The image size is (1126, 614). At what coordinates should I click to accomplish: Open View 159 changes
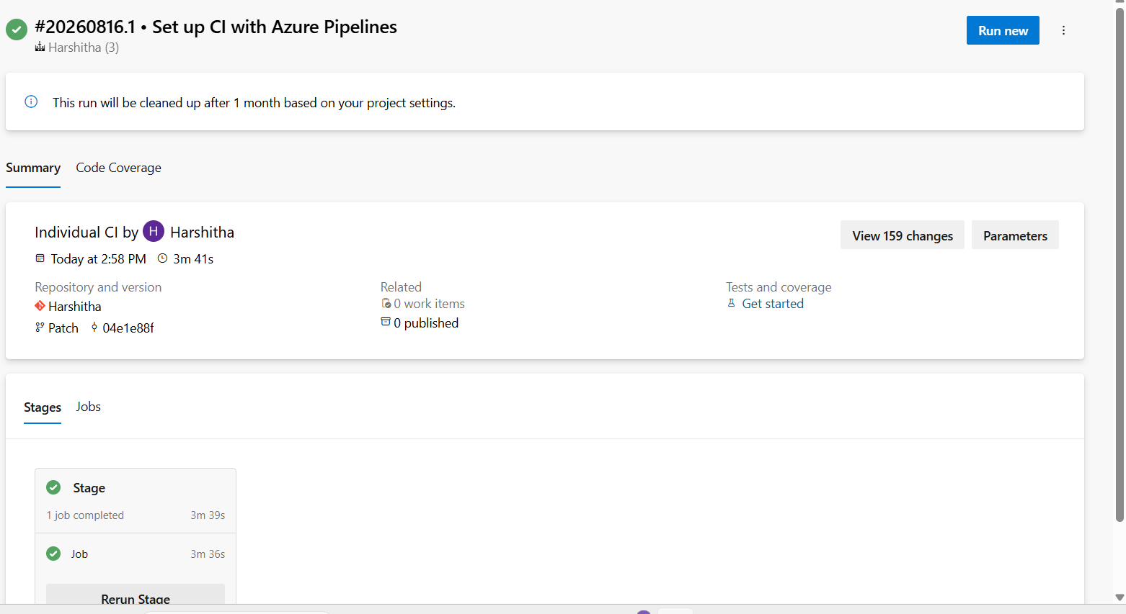point(903,235)
